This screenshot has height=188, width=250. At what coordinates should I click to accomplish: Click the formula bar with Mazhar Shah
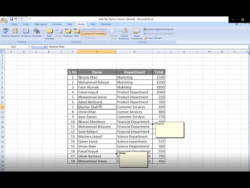click(x=148, y=47)
